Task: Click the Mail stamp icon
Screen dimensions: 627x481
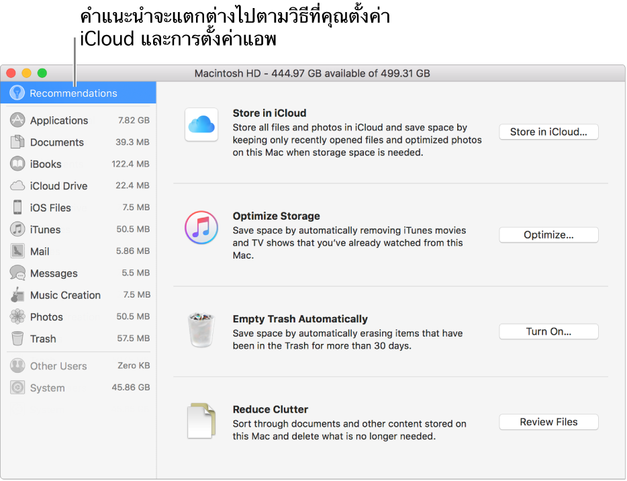Action: 17,251
